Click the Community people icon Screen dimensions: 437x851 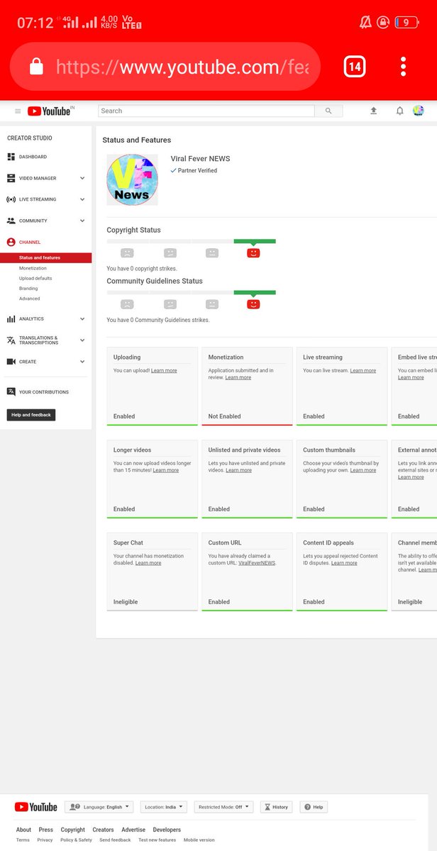point(11,221)
